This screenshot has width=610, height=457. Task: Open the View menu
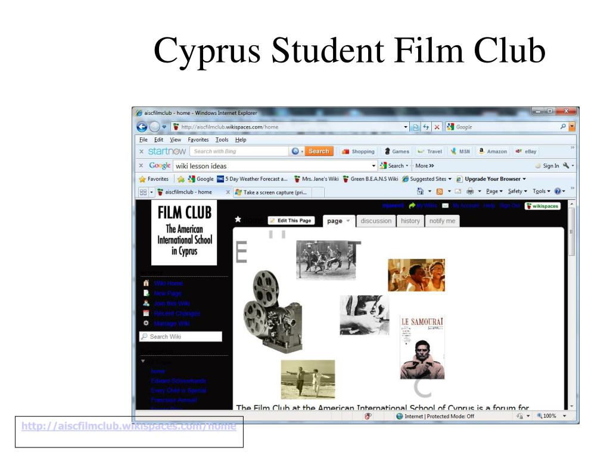(x=175, y=140)
